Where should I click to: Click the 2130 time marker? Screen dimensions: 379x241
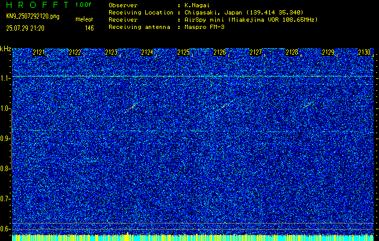[365, 52]
